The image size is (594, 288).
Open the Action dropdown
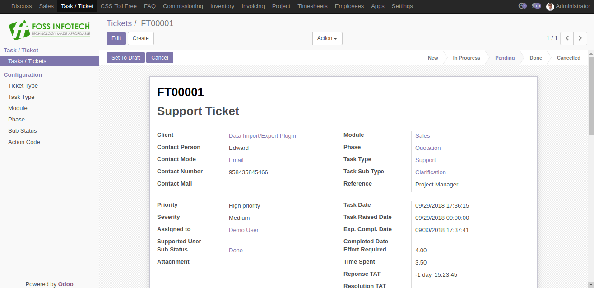coord(327,38)
